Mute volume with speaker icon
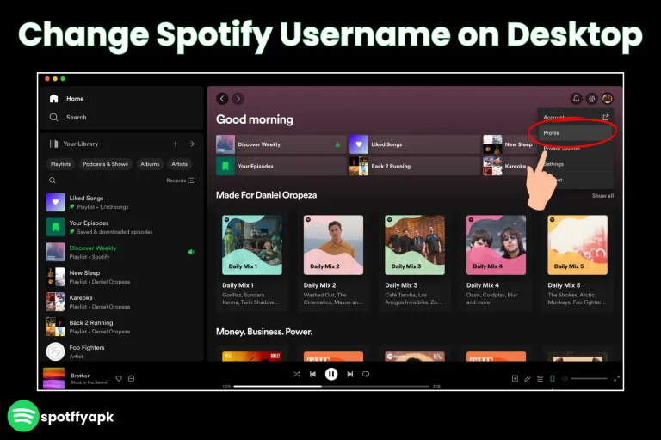661x440 pixels. [565, 378]
